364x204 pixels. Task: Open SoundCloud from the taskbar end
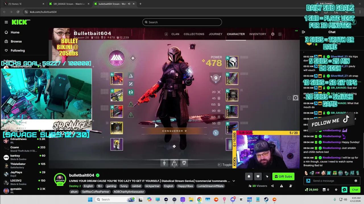click(x=274, y=199)
